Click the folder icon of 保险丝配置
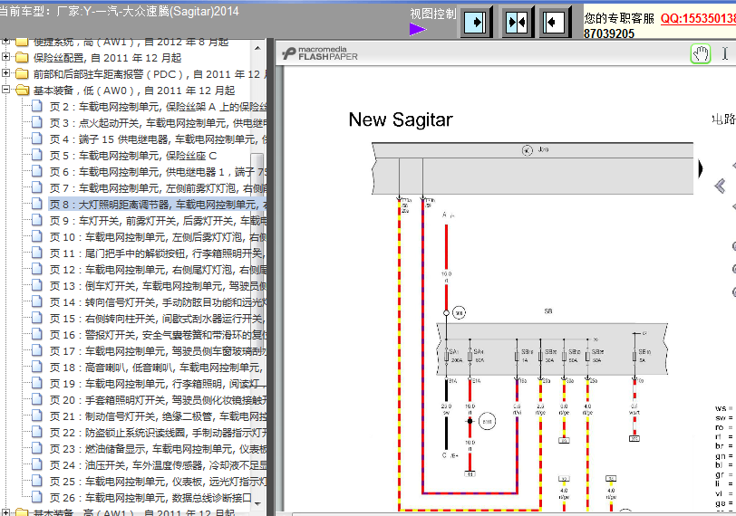Screen dimensions: 736x516 tap(22, 58)
